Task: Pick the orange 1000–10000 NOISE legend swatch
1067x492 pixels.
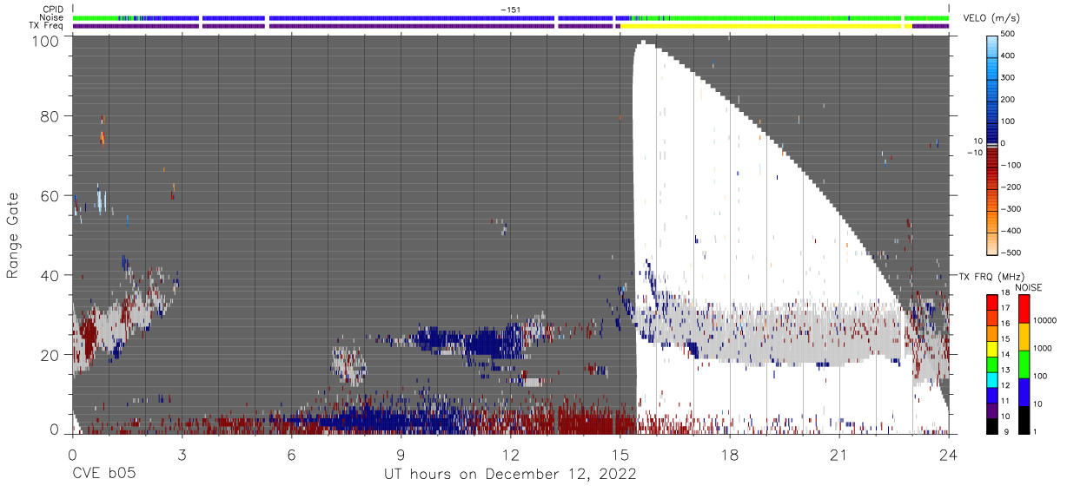Action: (x=1024, y=337)
